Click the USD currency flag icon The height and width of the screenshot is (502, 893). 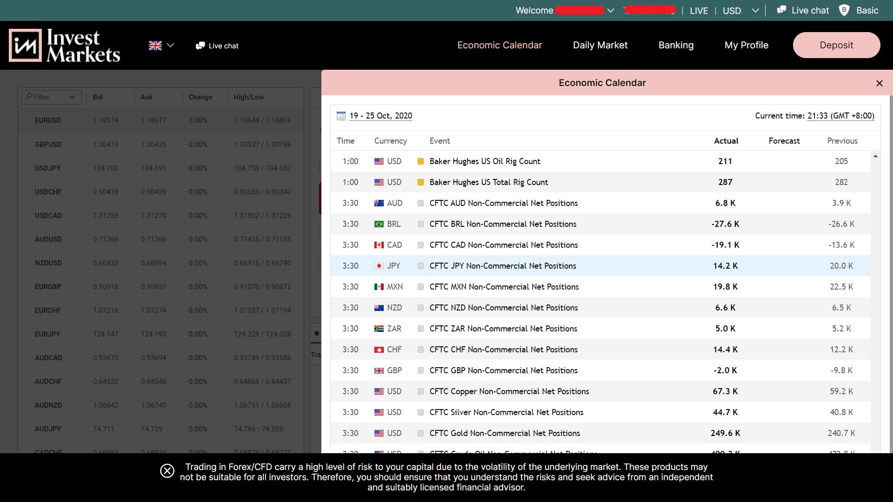click(379, 161)
